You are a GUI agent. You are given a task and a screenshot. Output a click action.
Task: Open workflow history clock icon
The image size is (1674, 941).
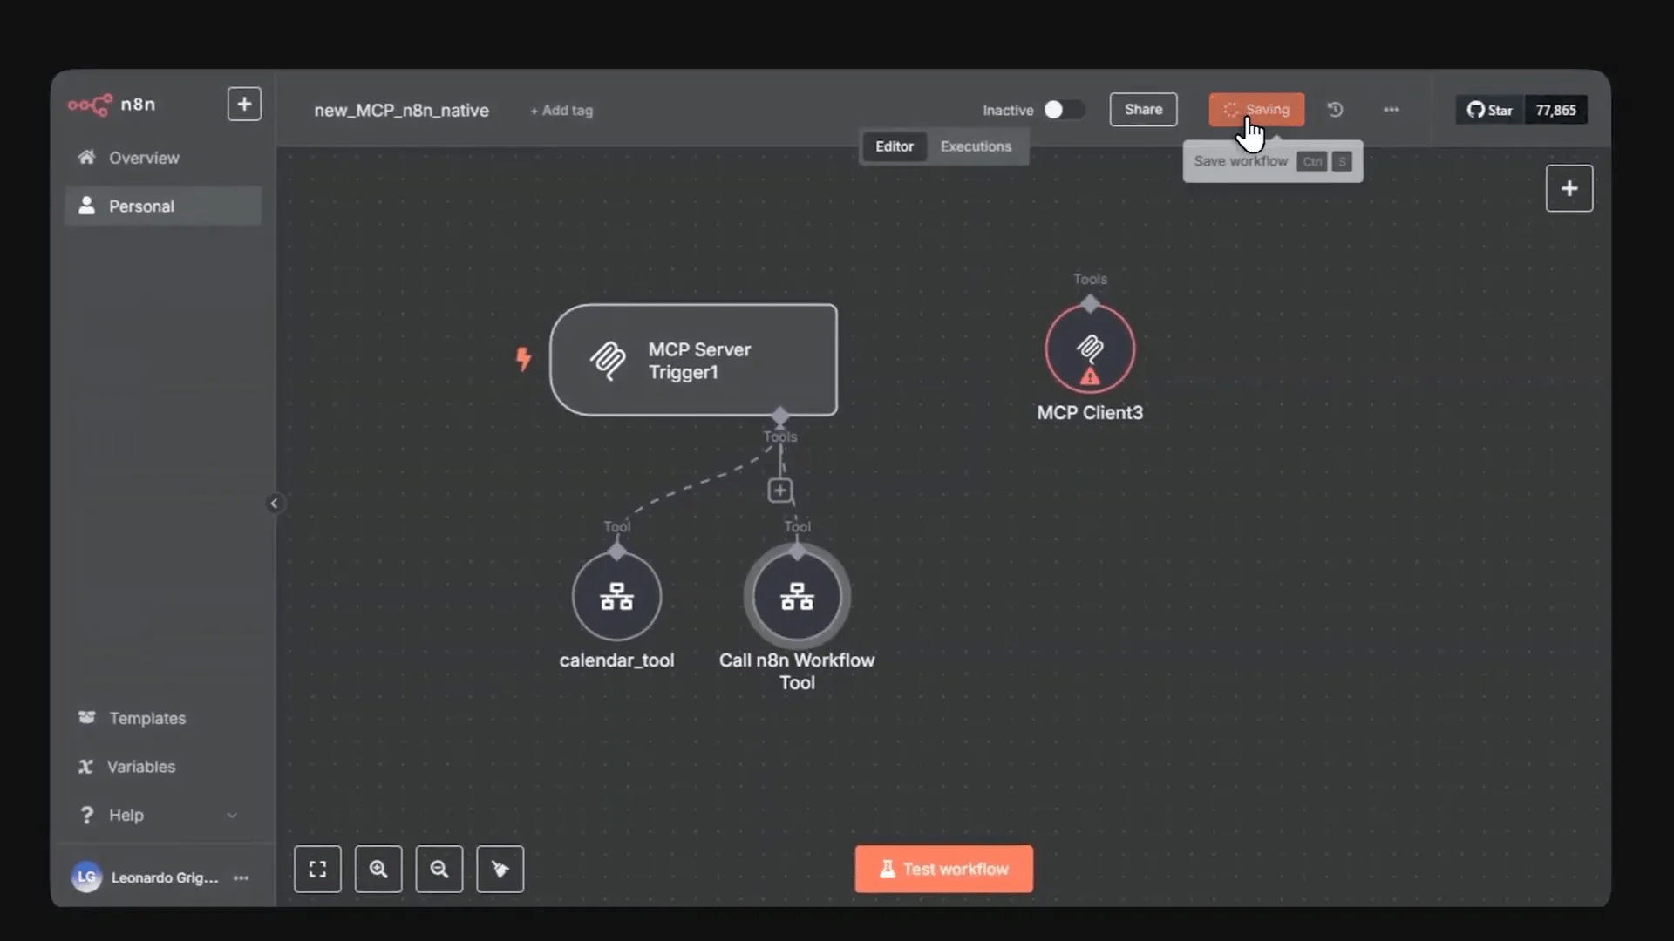pos(1335,110)
